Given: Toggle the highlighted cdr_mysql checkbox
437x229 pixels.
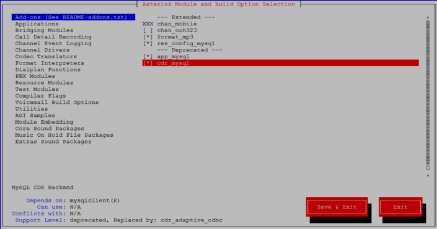Looking at the screenshot, I should 148,63.
